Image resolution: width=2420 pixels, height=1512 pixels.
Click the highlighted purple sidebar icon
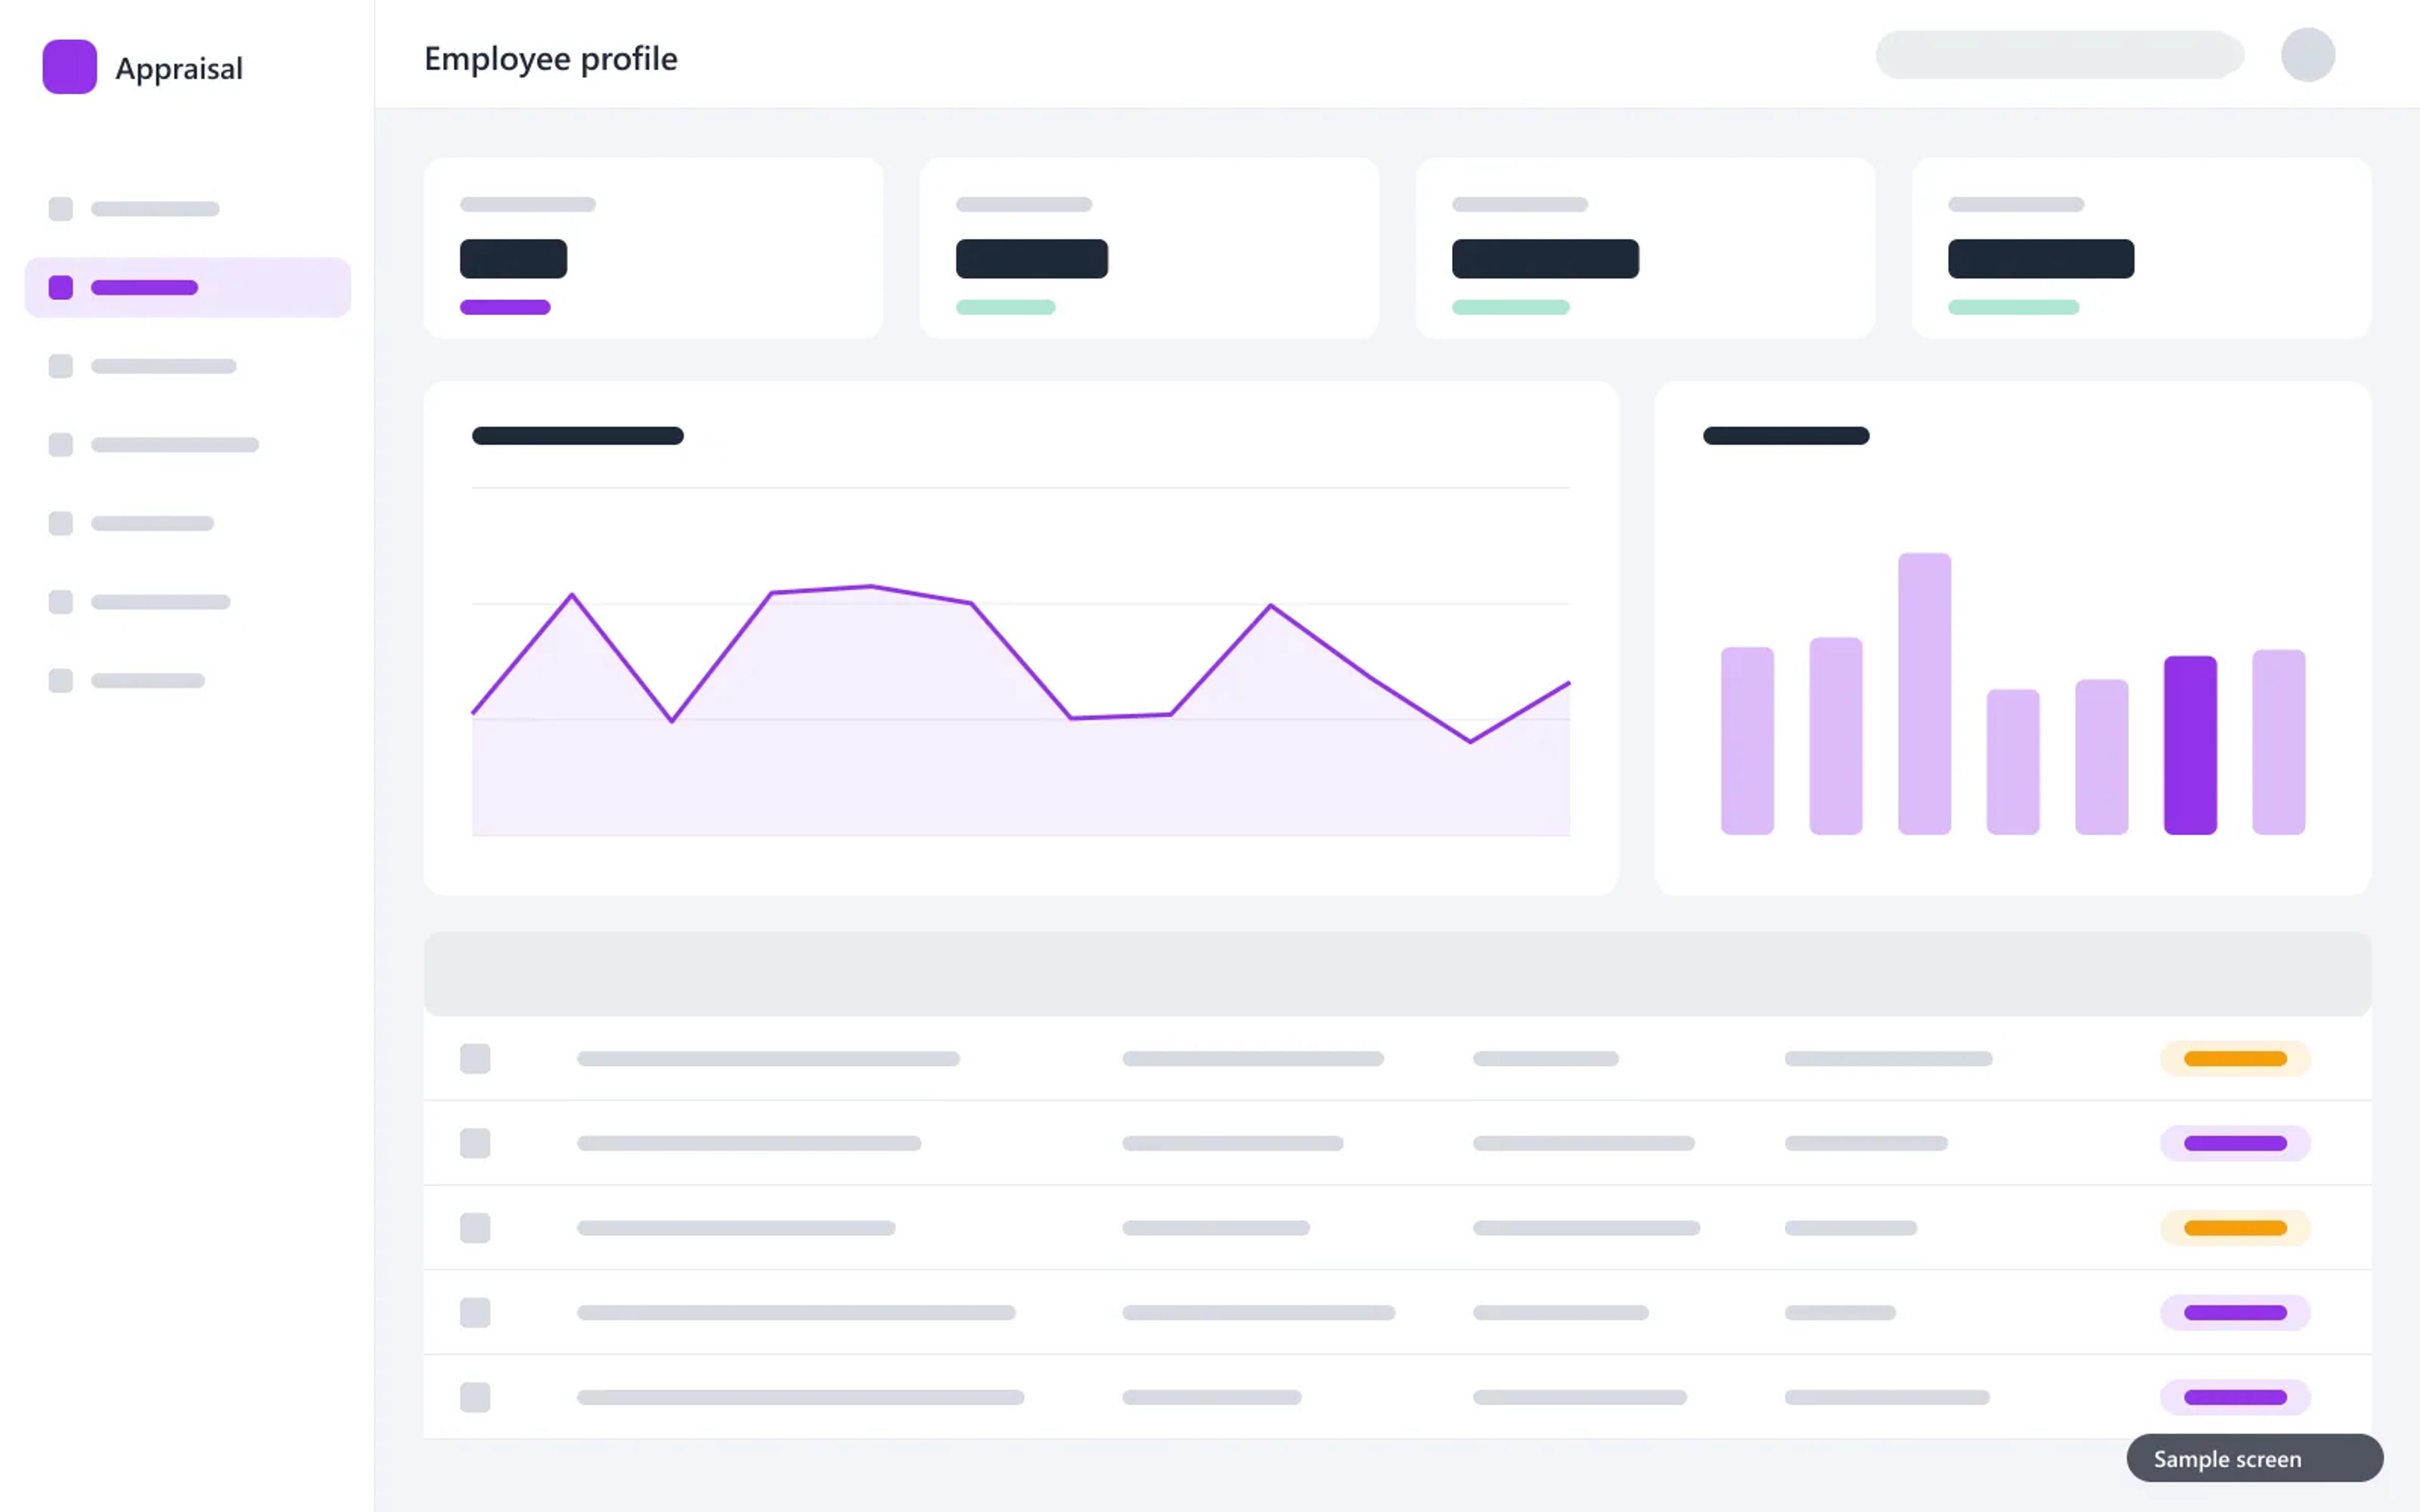click(x=61, y=288)
